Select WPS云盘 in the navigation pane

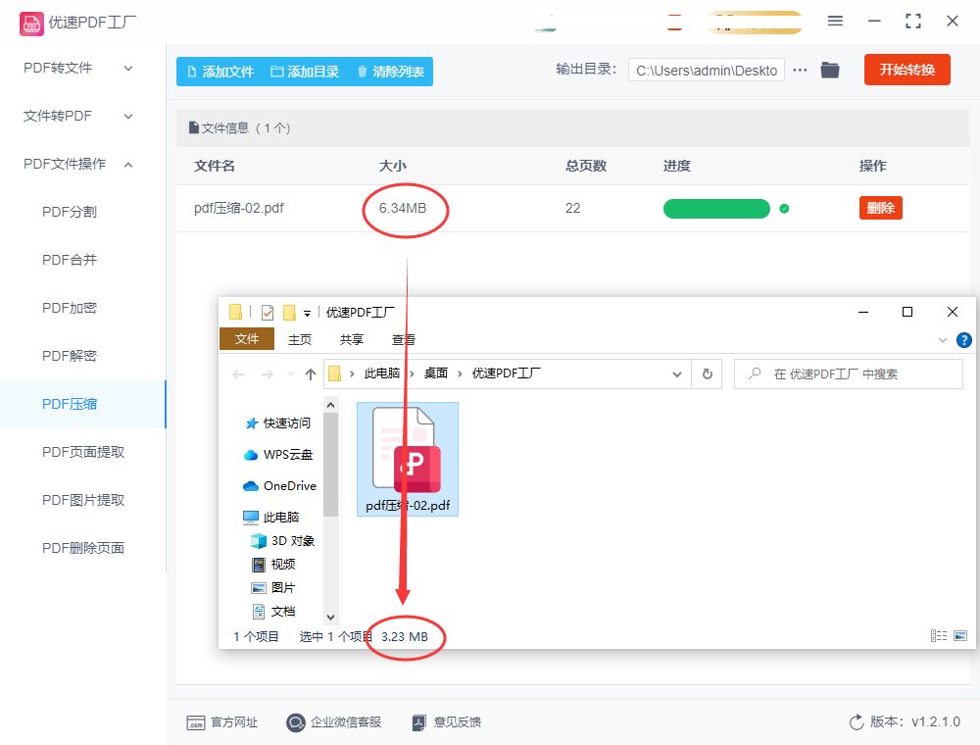278,455
